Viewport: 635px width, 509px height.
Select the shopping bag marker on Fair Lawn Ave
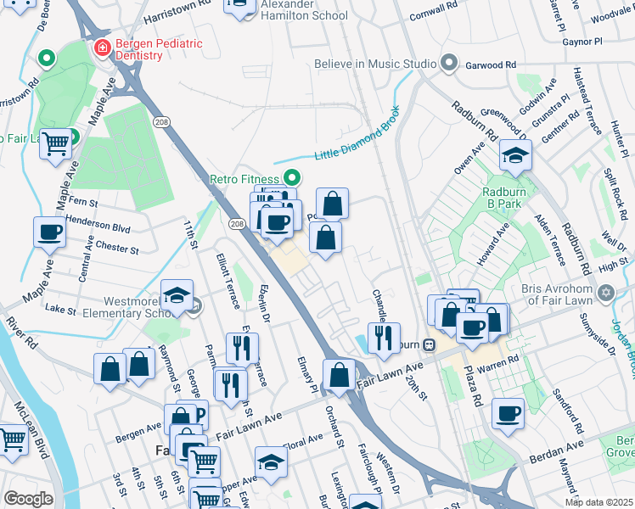339,378
